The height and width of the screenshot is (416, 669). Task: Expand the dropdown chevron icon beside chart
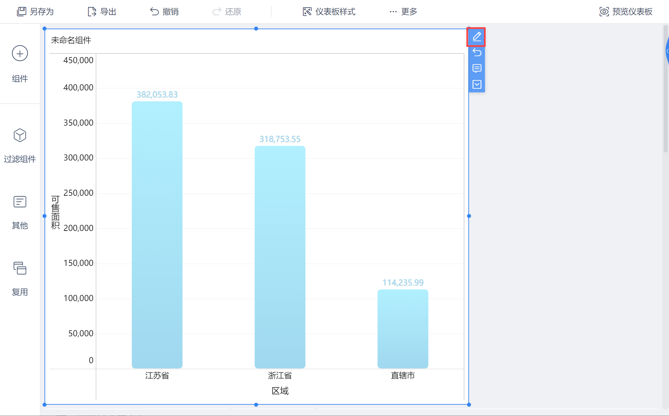pos(477,84)
